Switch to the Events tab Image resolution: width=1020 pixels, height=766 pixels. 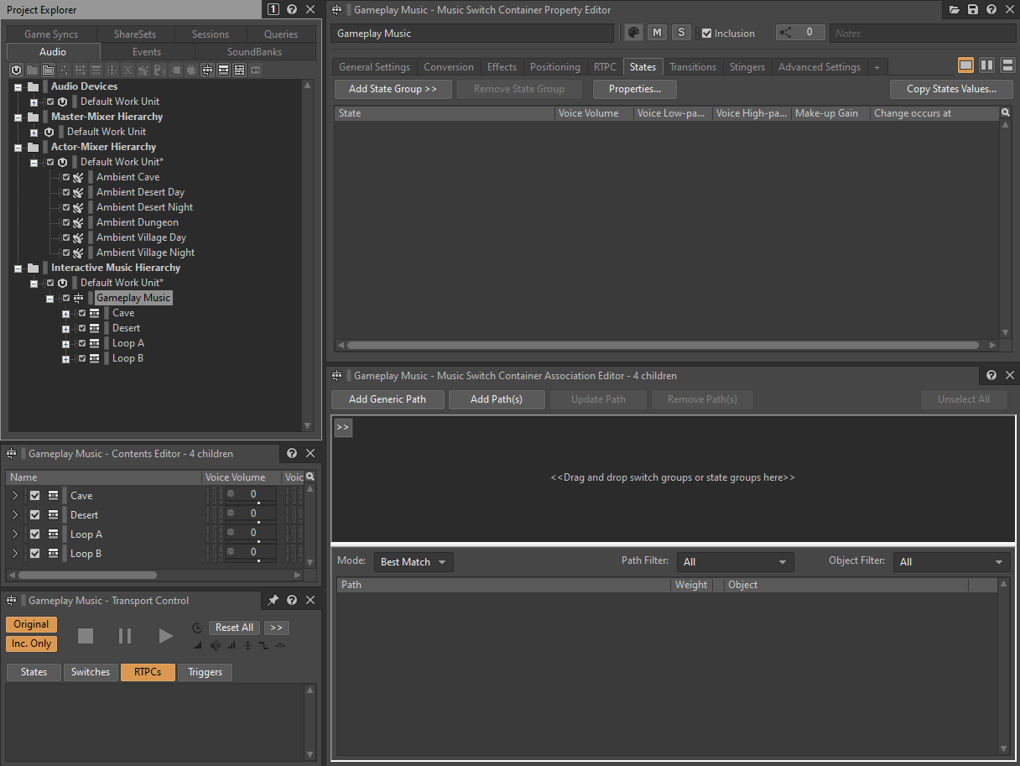147,52
